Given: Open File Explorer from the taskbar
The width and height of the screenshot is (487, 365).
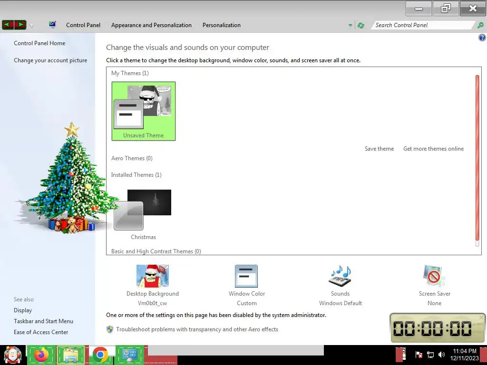Looking at the screenshot, I should (x=71, y=355).
